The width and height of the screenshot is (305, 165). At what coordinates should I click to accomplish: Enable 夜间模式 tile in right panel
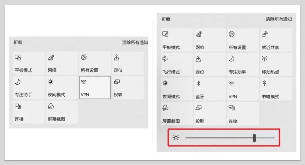177,89
